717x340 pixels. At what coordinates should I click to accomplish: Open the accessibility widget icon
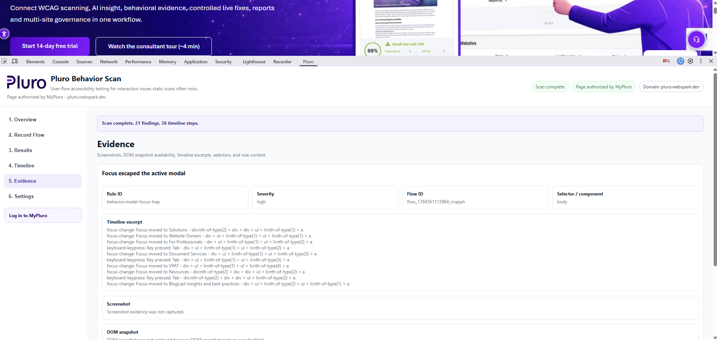[4, 34]
